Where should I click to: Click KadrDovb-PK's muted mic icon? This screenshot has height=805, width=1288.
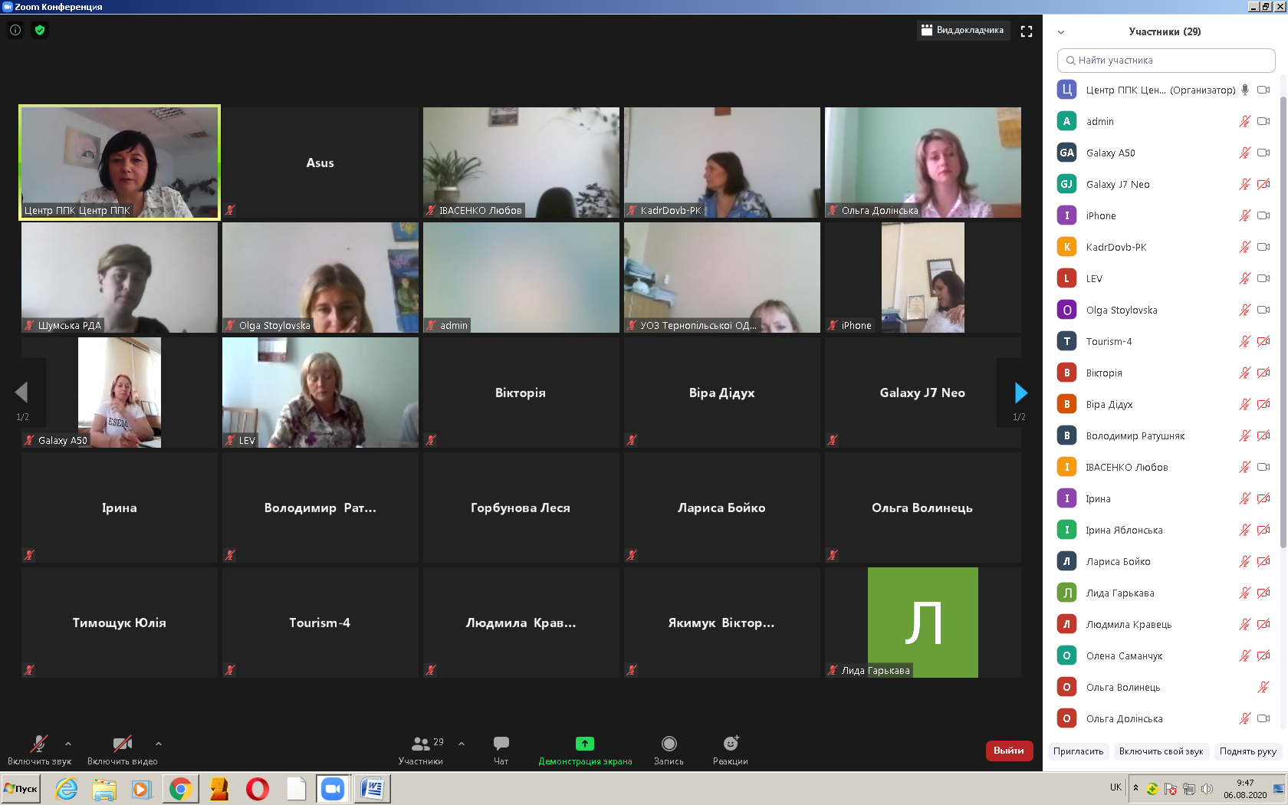(x=1245, y=247)
